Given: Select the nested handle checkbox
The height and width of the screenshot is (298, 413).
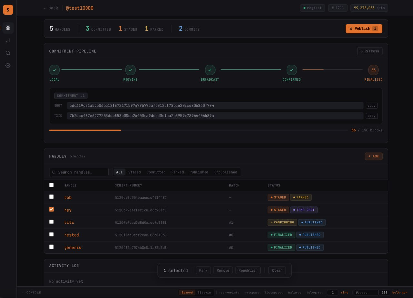Looking at the screenshot, I should point(51,234).
